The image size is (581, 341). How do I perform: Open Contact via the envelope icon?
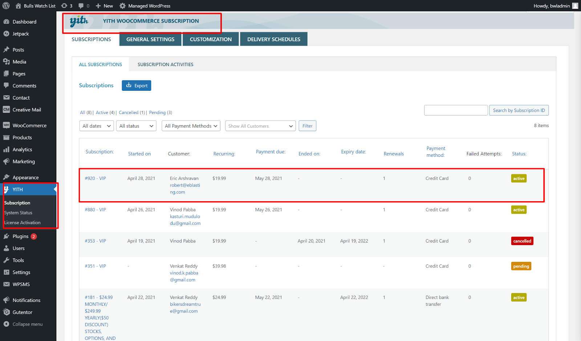pyautogui.click(x=6, y=98)
